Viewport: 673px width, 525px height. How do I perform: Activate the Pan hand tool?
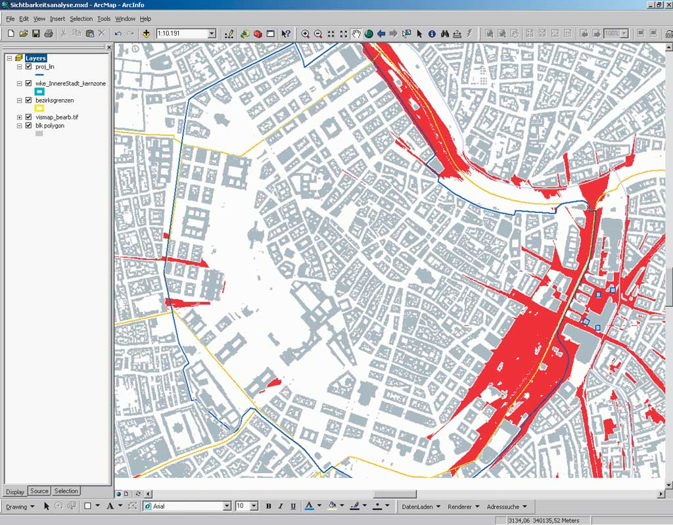[x=356, y=34]
